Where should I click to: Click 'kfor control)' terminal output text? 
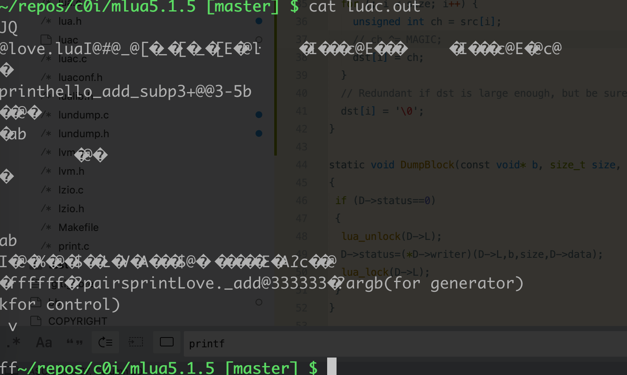60,305
